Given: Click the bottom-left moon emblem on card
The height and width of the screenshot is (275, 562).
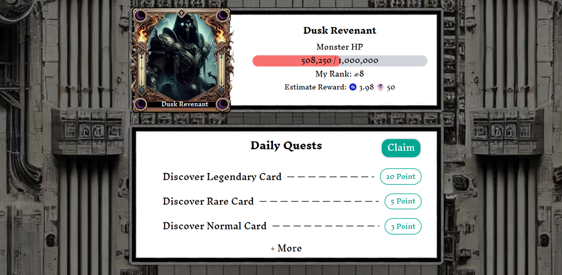Looking at the screenshot, I should pyautogui.click(x=140, y=104).
